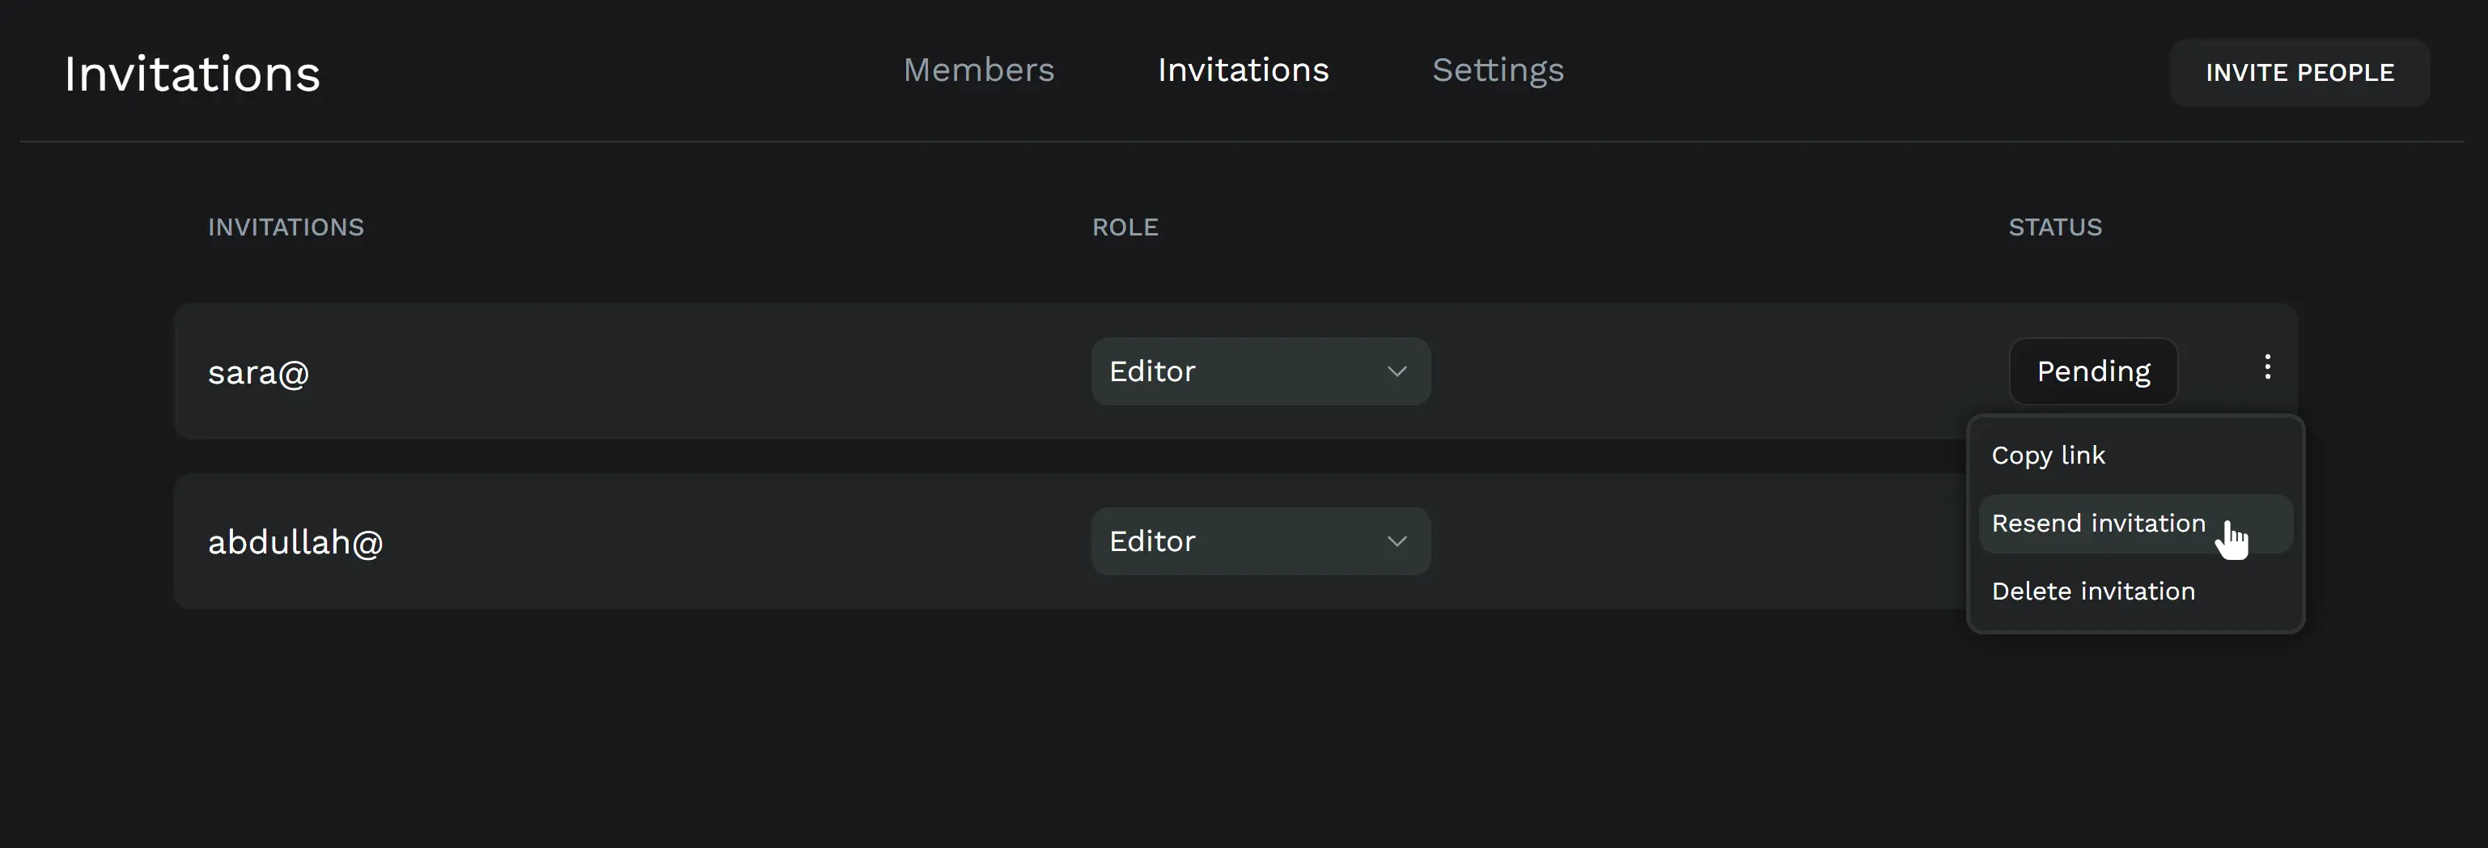Open the Editor role dropdown for sara@
This screenshot has height=848, width=2488.
(x=1260, y=372)
